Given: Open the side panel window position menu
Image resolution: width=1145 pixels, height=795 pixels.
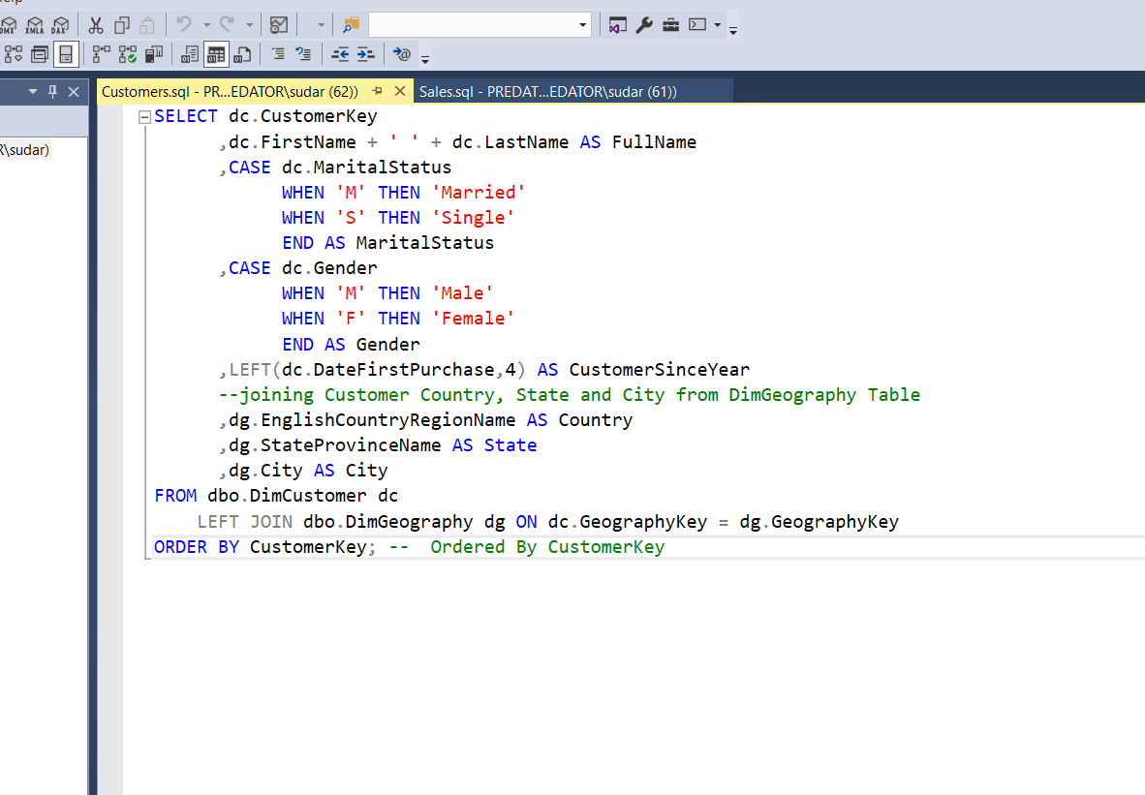Looking at the screenshot, I should (x=33, y=91).
